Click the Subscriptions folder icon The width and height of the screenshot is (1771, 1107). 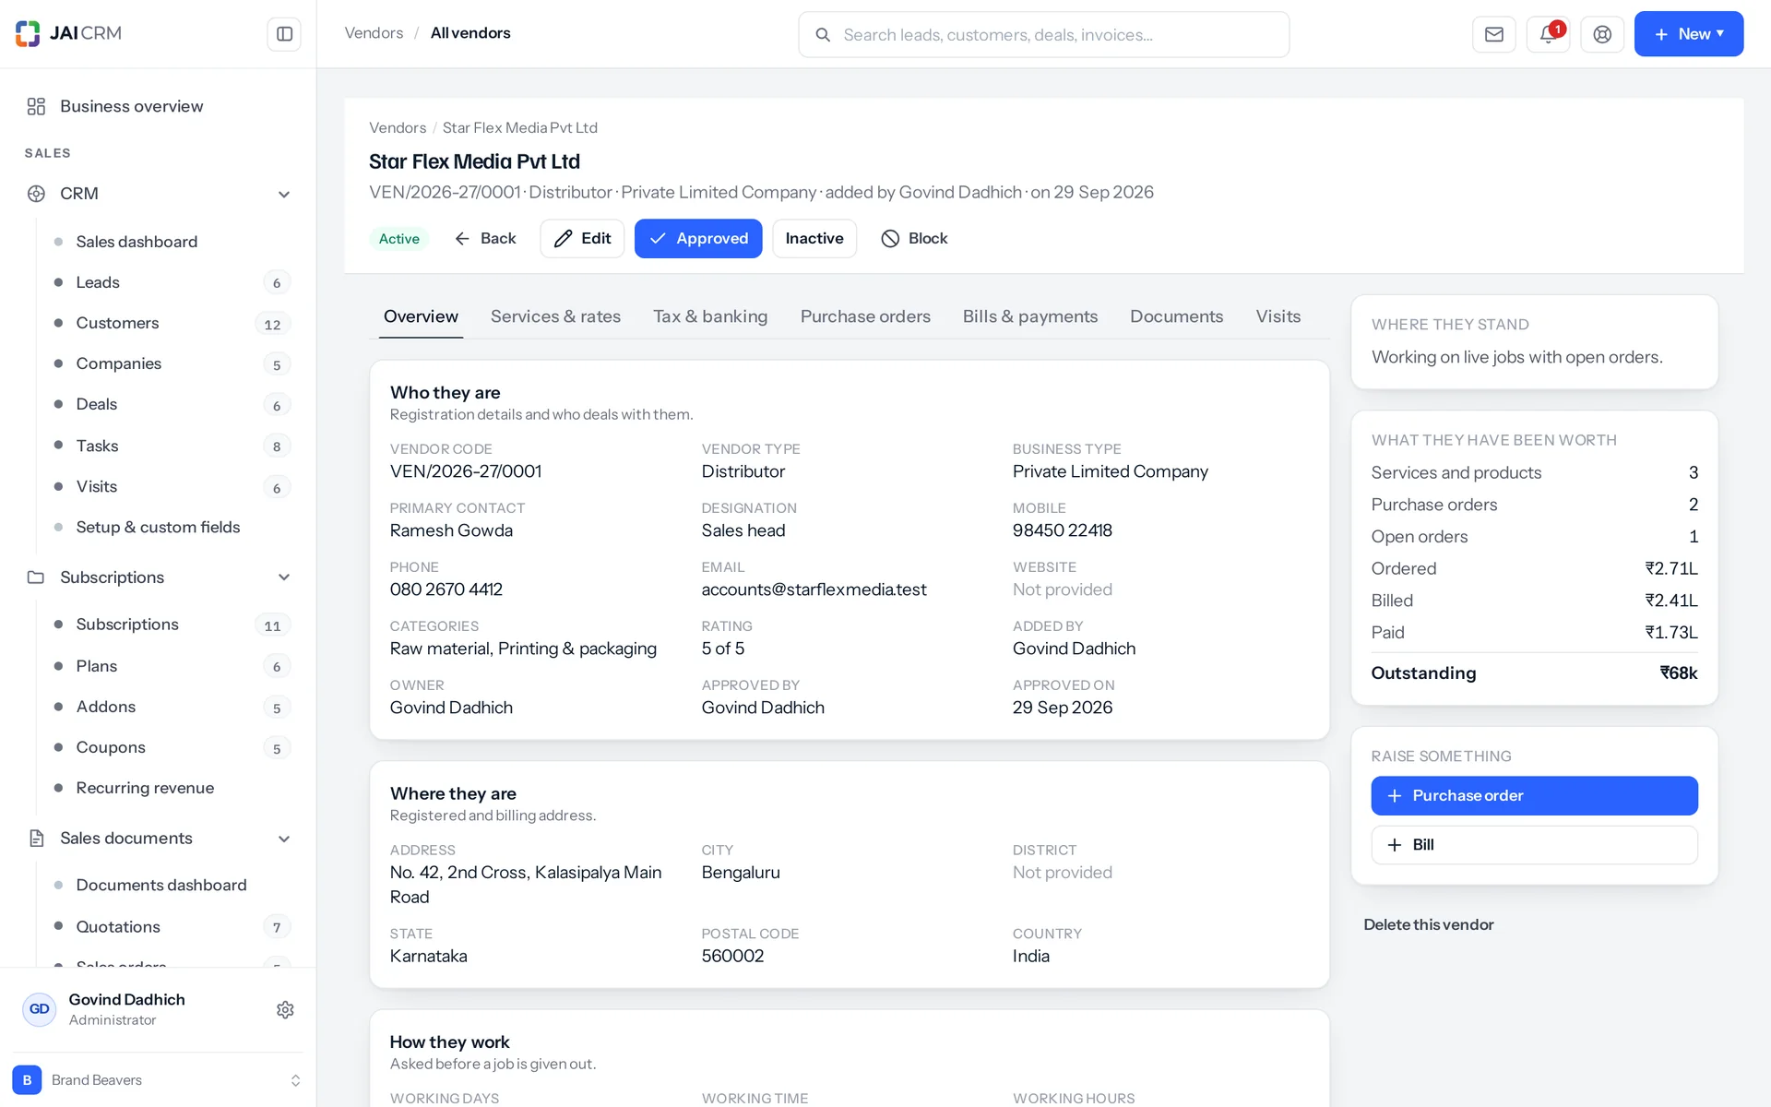36,577
